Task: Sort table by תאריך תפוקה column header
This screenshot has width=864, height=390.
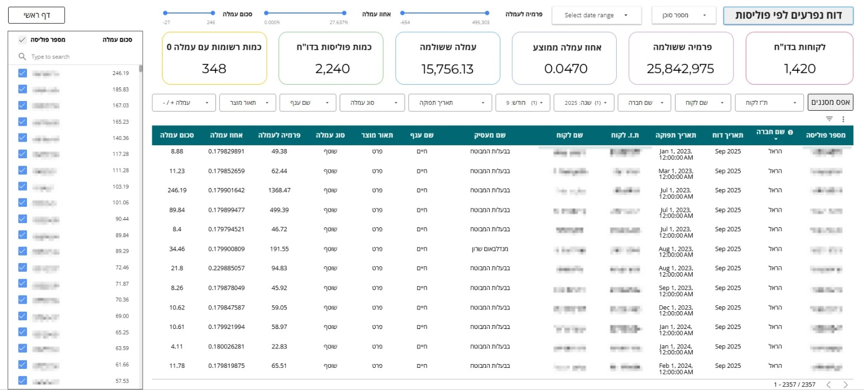Action: pos(676,135)
